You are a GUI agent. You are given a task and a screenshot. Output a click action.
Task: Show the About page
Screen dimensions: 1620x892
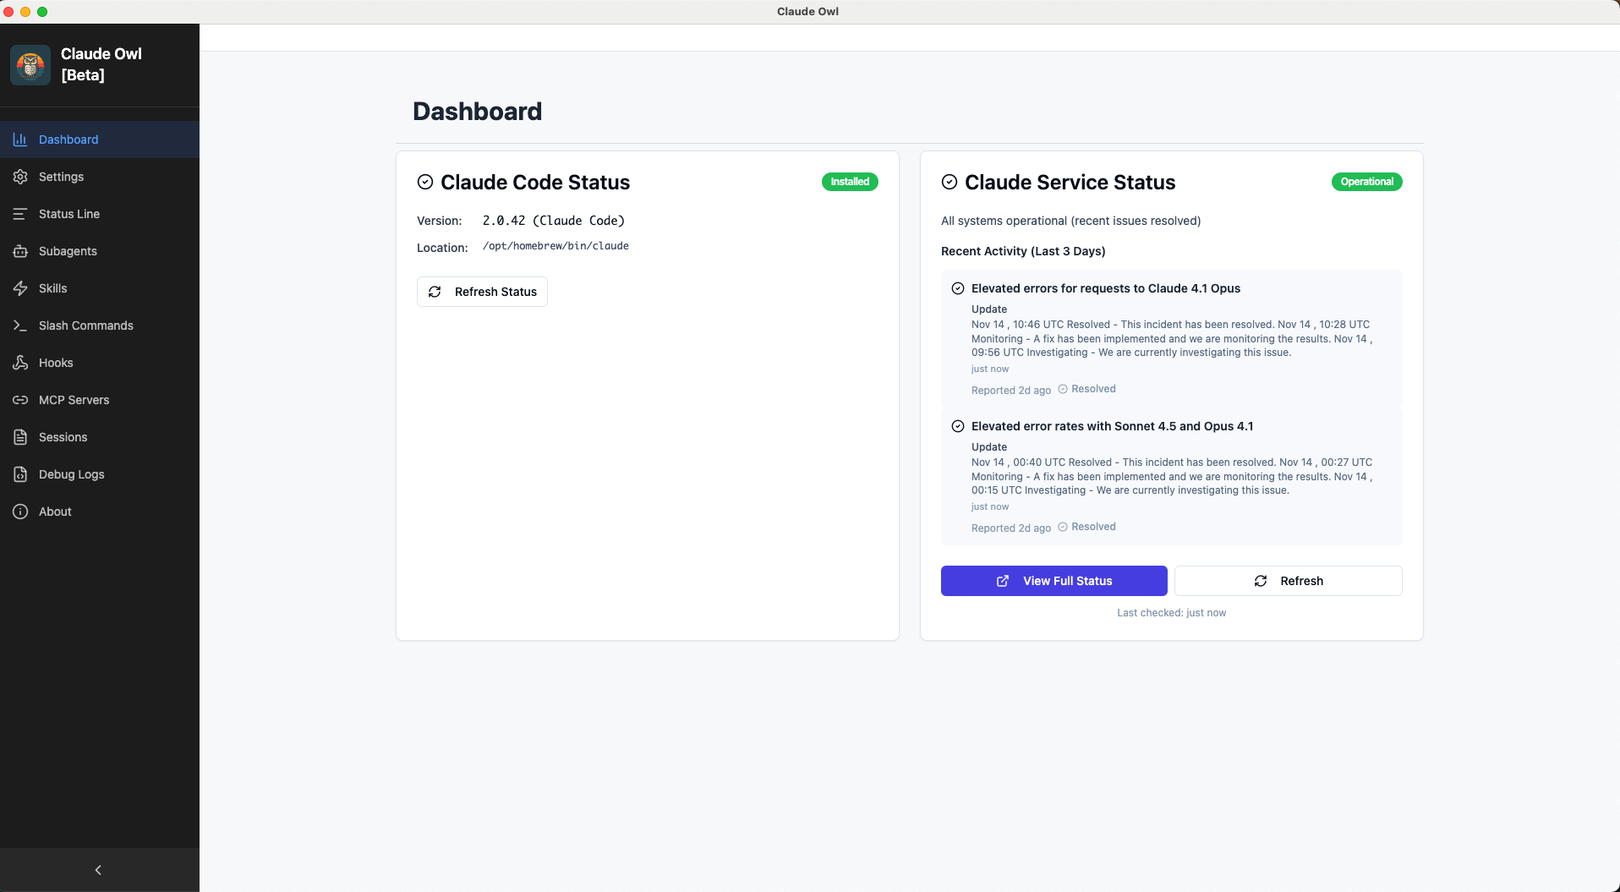point(100,512)
